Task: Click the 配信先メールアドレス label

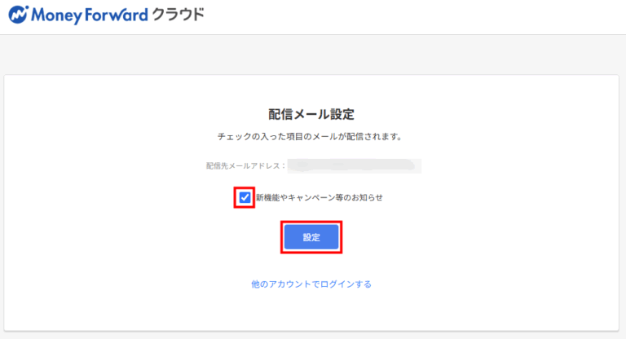Action: coord(246,165)
